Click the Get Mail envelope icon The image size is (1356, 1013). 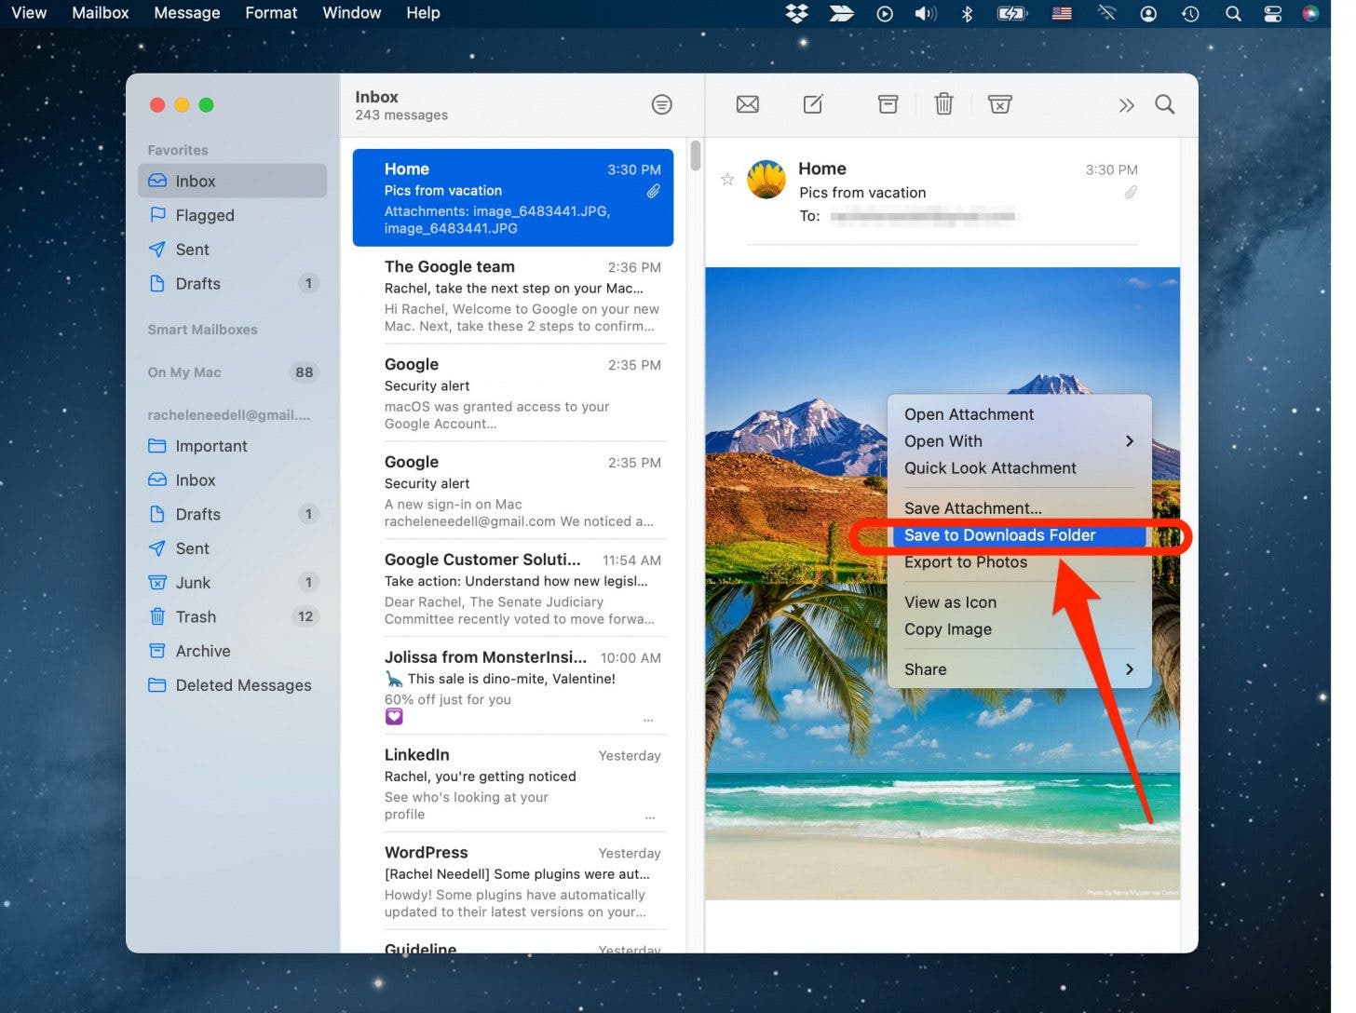(747, 104)
